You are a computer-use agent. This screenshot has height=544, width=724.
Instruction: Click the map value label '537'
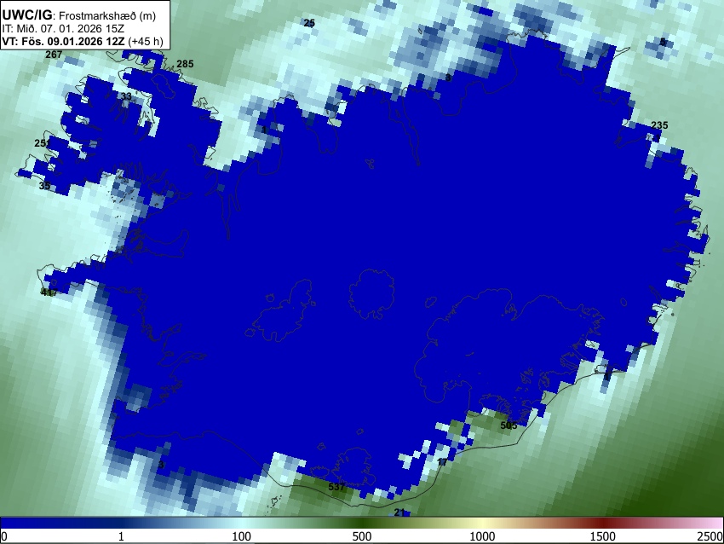point(336,487)
